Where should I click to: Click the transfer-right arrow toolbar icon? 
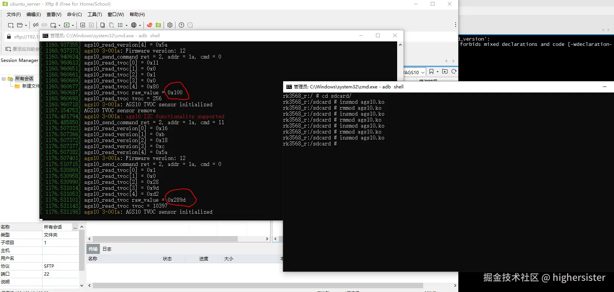point(91,25)
